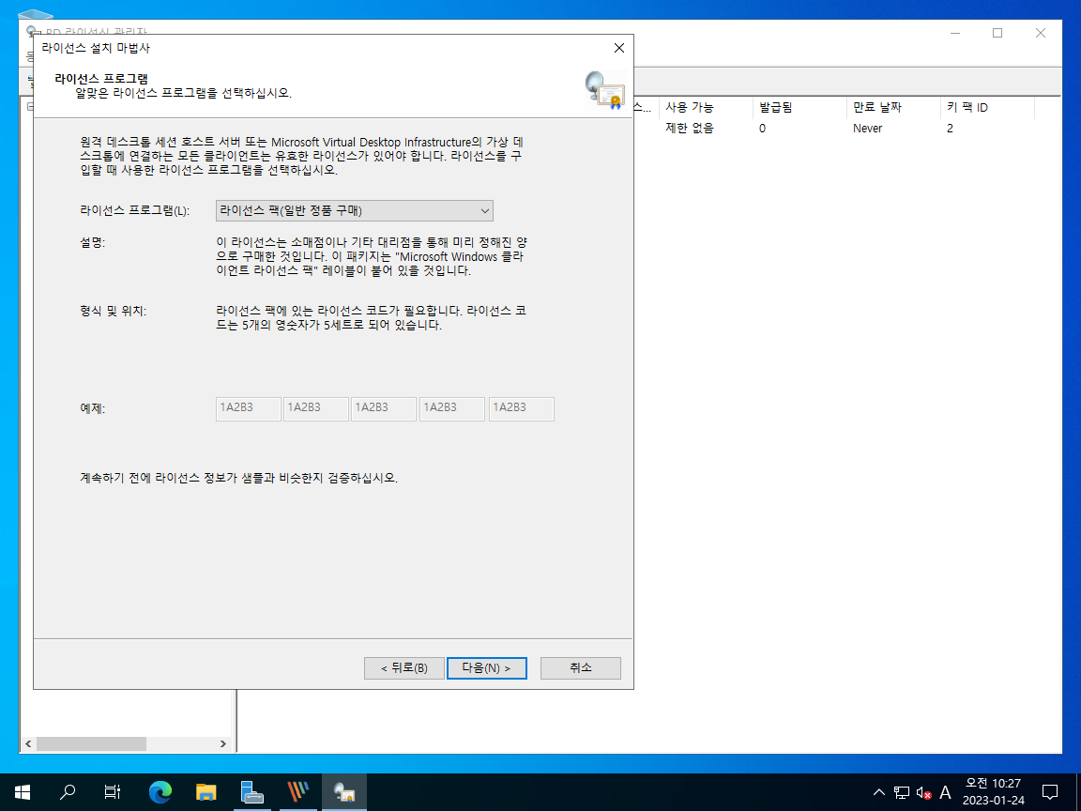The image size is (1081, 811).
Task: Click the muted volume icon in tray
Action: (923, 792)
